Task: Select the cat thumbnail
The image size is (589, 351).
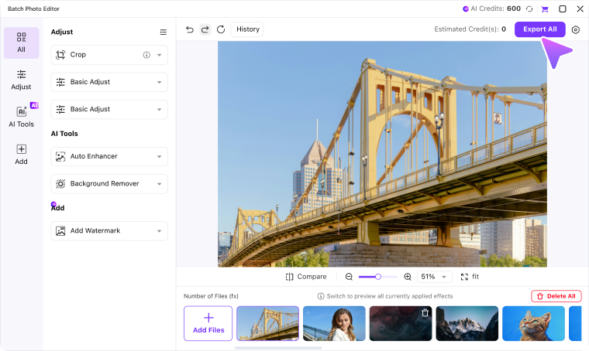Action: point(533,323)
